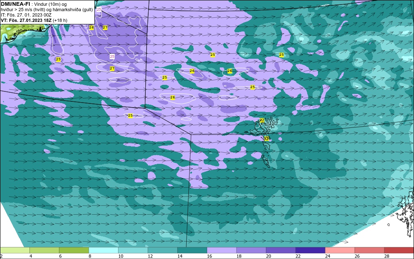Click the 'VT: Fös. 27.01.2023 18Z' valid time
The image size is (414, 259).
pos(26,20)
